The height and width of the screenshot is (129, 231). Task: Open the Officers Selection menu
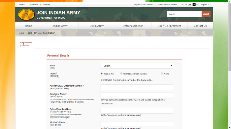133,26
